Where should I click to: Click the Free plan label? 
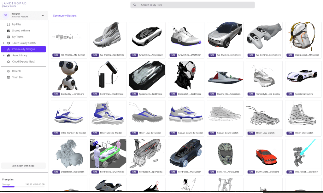click(8, 179)
